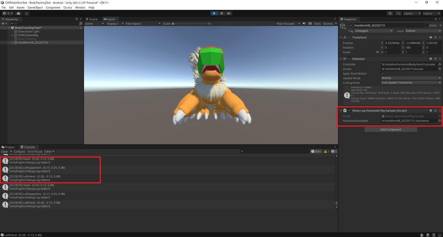443x237 pixels.
Task: Open the Assets menu
Action: pos(21,7)
